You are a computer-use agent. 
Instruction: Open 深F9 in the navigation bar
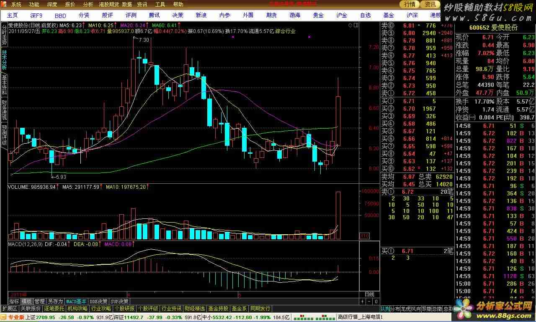pos(36,15)
